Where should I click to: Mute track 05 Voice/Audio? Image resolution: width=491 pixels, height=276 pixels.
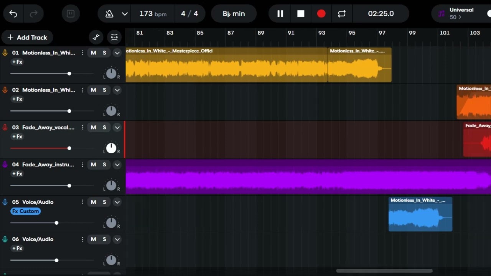coord(94,202)
